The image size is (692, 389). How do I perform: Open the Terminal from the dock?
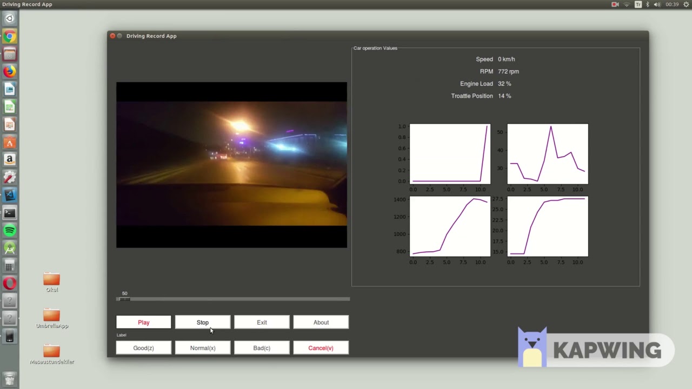pyautogui.click(x=9, y=213)
